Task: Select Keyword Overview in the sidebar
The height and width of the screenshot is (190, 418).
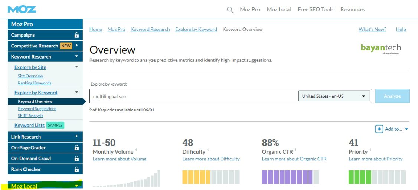Action: coord(45,101)
